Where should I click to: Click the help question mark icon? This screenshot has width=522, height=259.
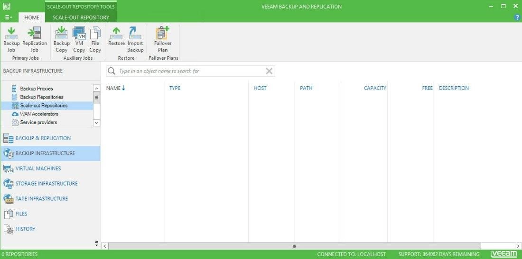click(517, 17)
